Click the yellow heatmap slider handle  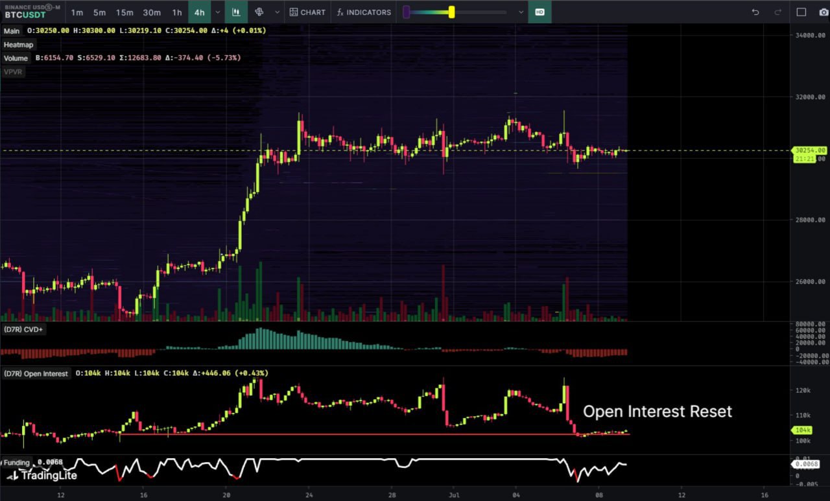click(451, 12)
